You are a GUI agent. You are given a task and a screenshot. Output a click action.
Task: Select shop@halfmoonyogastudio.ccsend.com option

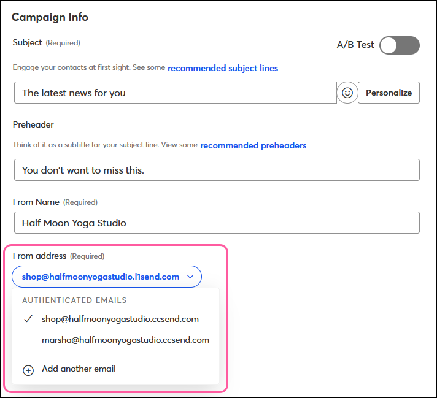click(115, 319)
